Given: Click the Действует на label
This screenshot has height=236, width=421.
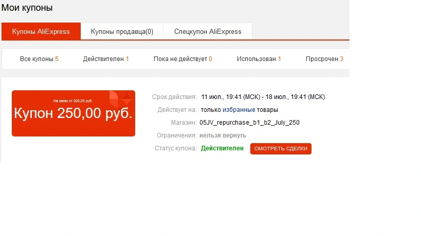Looking at the screenshot, I should point(177,110).
